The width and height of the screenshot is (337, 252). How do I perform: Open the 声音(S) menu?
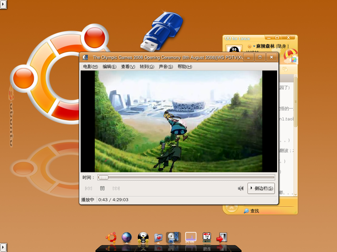[x=166, y=67]
